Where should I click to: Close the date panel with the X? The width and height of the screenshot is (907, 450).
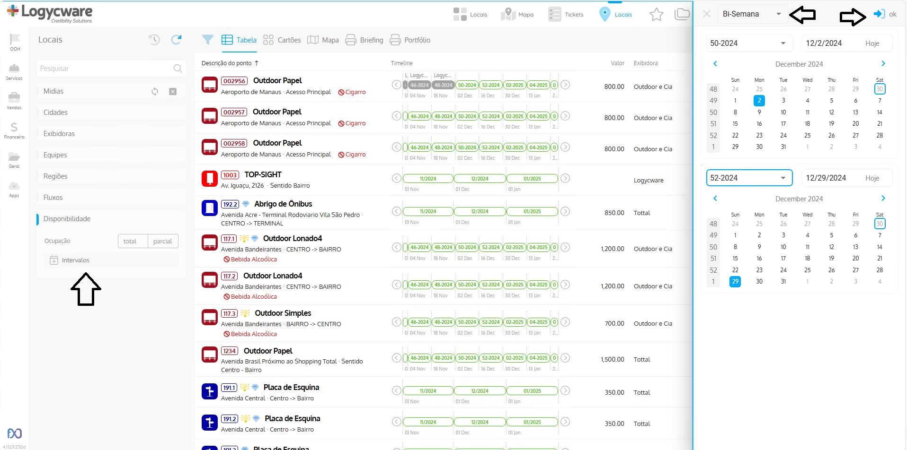click(x=706, y=14)
